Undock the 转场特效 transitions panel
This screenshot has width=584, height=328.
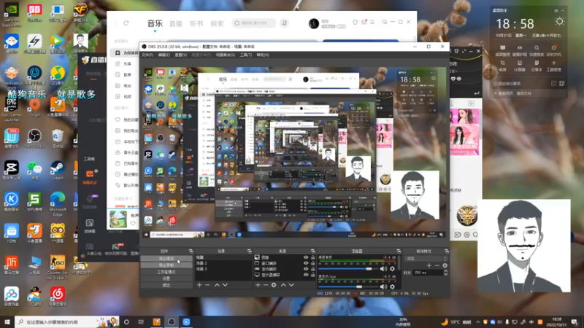447,251
